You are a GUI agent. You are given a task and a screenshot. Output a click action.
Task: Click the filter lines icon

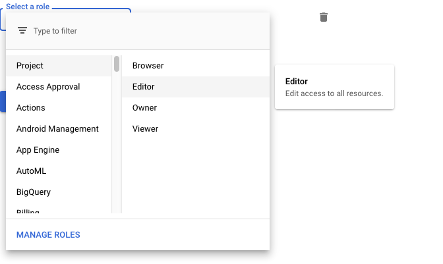coord(22,30)
